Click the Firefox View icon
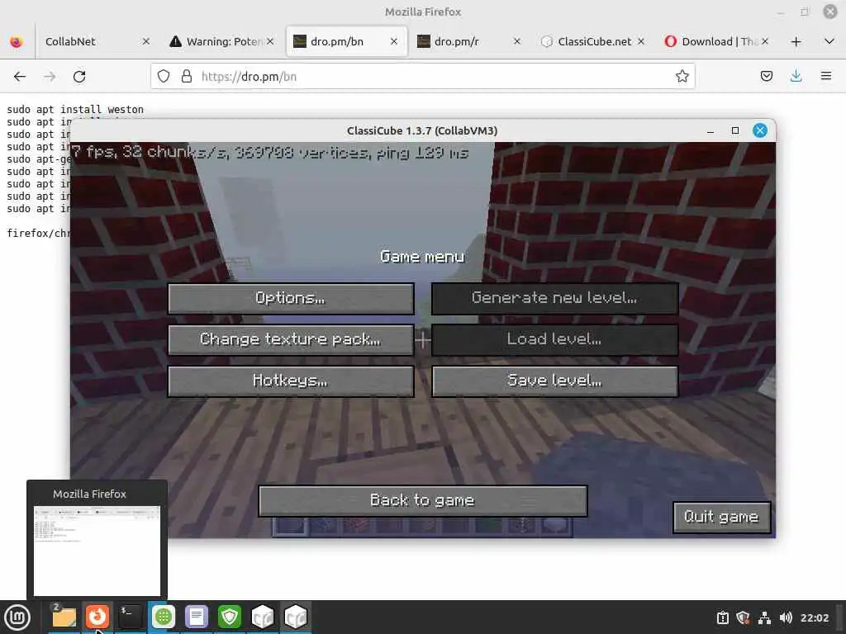 17,41
